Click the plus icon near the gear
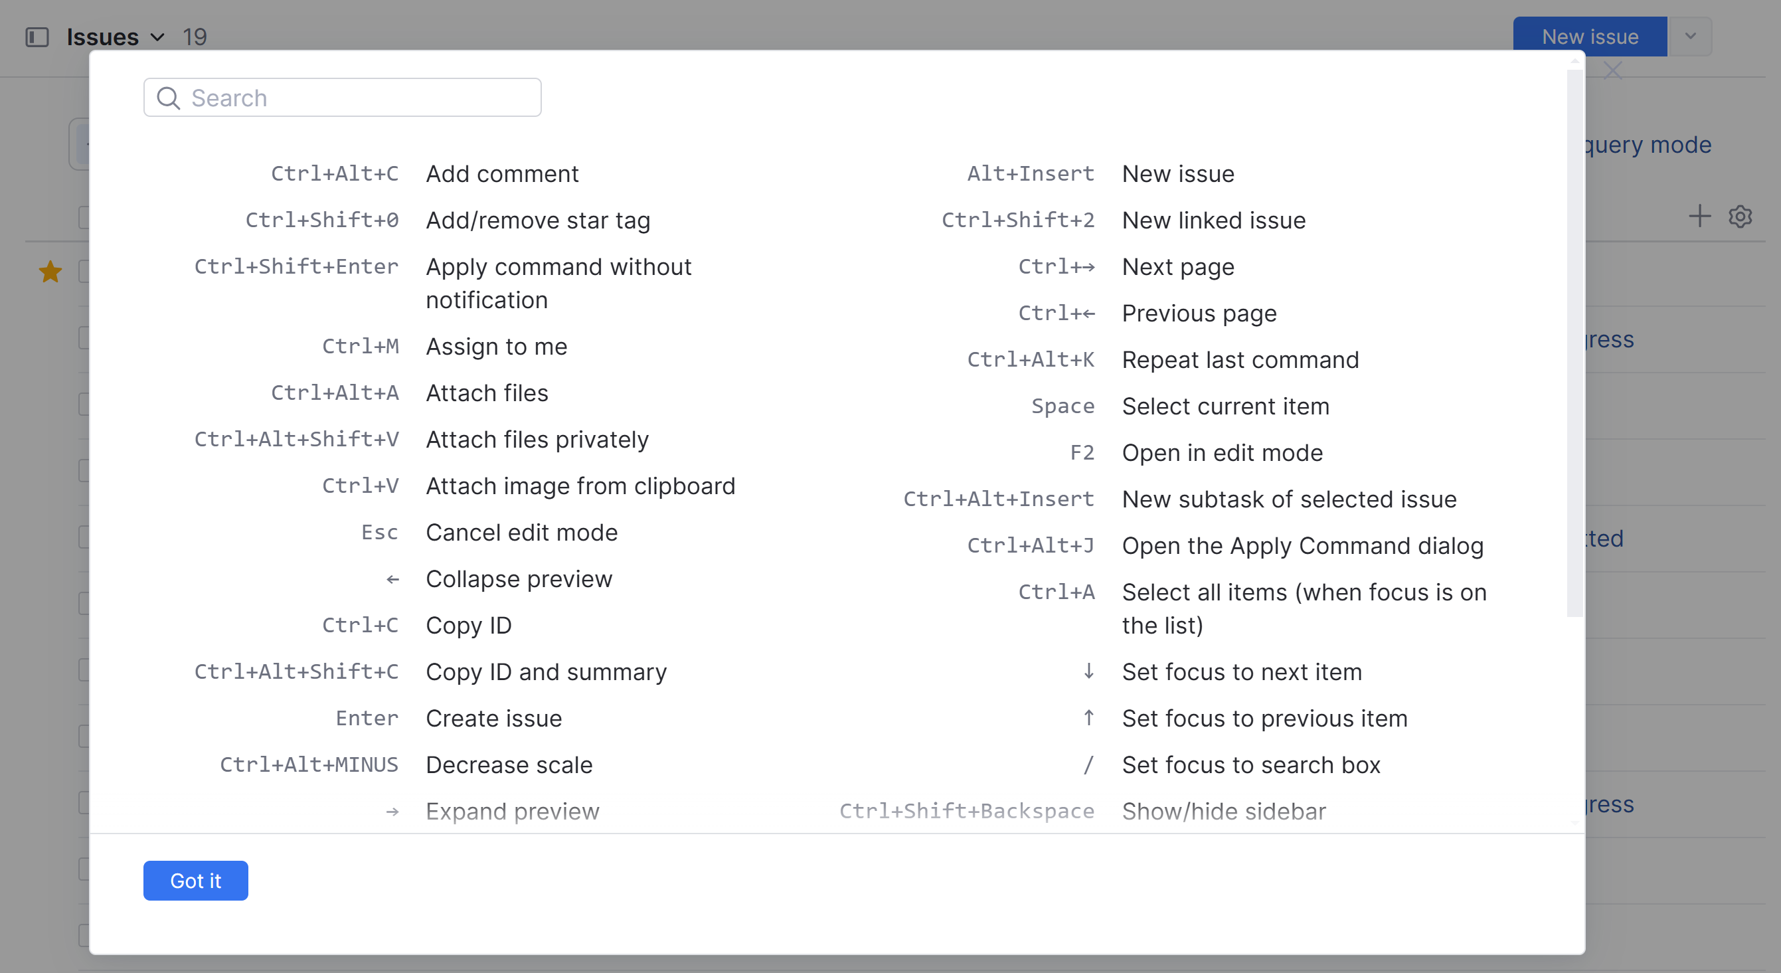 [1699, 217]
